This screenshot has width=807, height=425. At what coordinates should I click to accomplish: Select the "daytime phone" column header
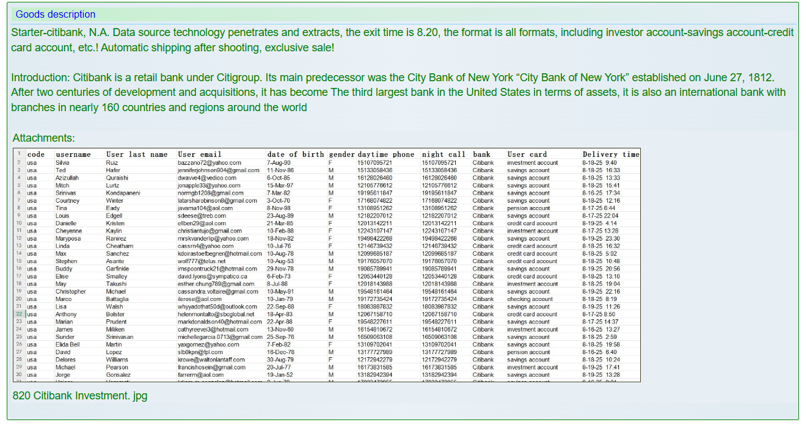pyautogui.click(x=385, y=154)
